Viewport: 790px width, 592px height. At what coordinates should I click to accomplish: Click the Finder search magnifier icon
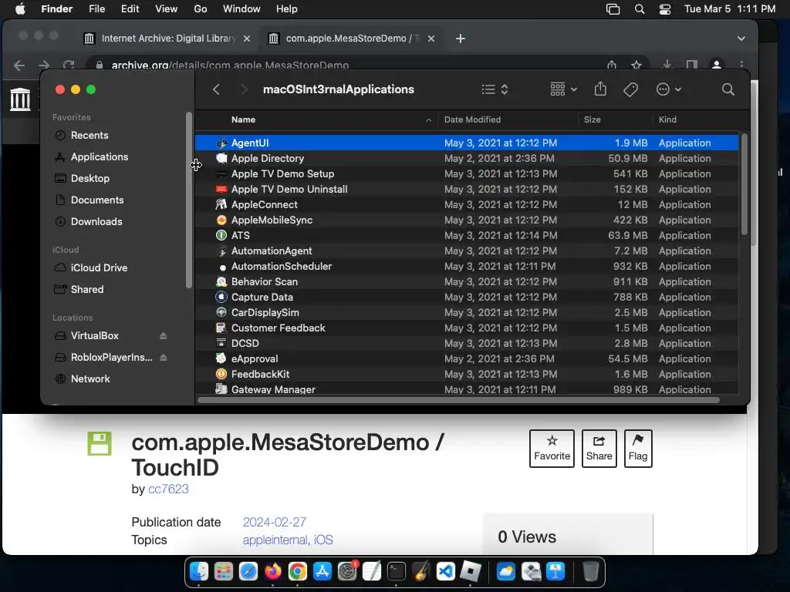tap(728, 89)
